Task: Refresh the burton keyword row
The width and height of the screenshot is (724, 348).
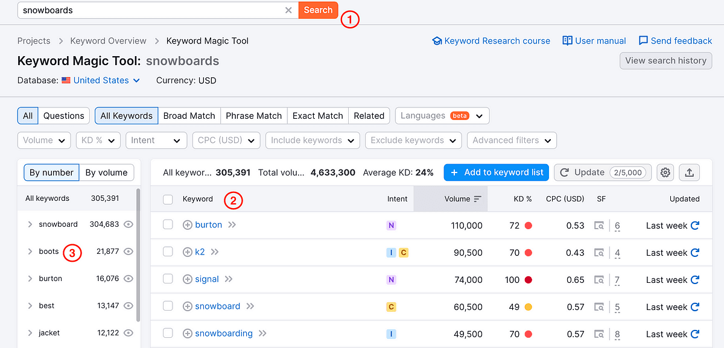Action: click(695, 226)
